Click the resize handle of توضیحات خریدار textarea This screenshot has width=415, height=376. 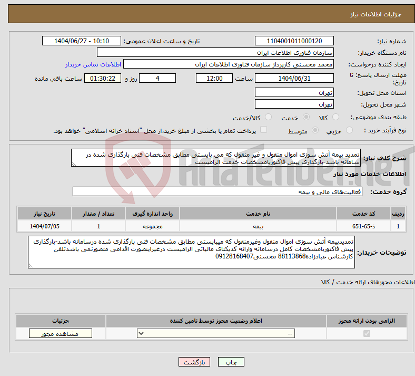click(31, 265)
